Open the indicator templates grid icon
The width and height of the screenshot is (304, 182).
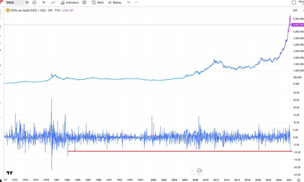[x=84, y=3]
